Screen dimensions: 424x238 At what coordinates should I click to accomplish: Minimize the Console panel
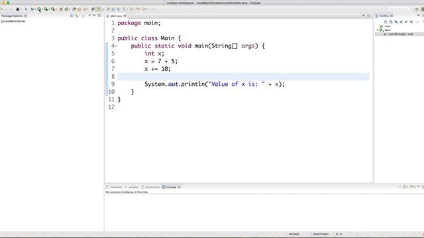pos(418,186)
